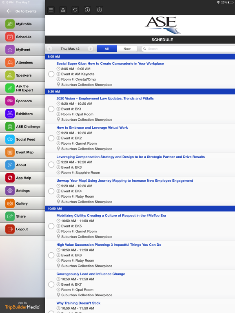Open 2020 Vision Employment Law Updates link
This screenshot has height=313, width=235.
105,98
